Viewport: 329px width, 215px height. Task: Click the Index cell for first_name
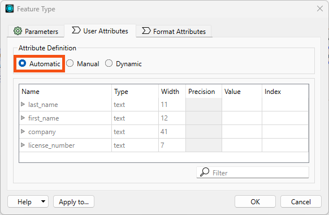coord(285,118)
